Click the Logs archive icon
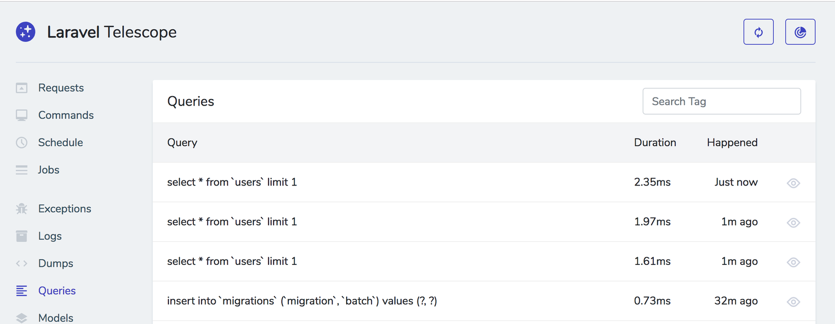Viewport: 835px width, 324px height. click(x=22, y=236)
